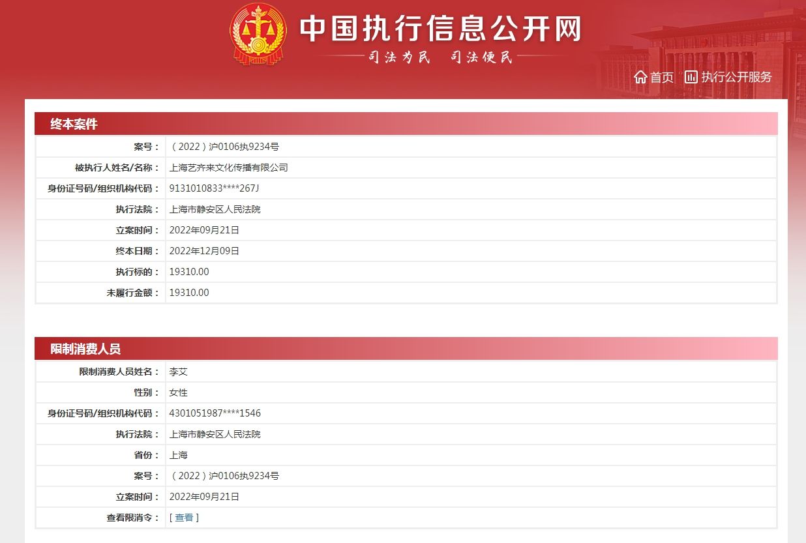Open the 首页 navigation item

[x=661, y=77]
